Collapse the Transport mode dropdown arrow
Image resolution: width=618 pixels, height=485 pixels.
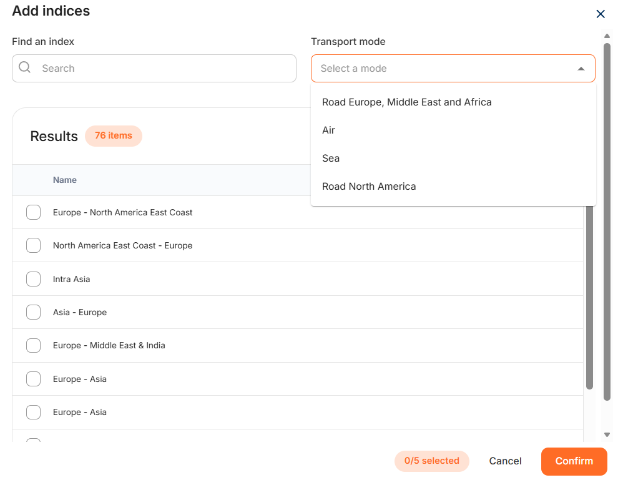click(581, 69)
